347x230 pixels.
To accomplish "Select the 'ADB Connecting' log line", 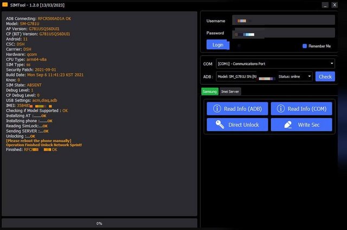I will [x=38, y=18].
